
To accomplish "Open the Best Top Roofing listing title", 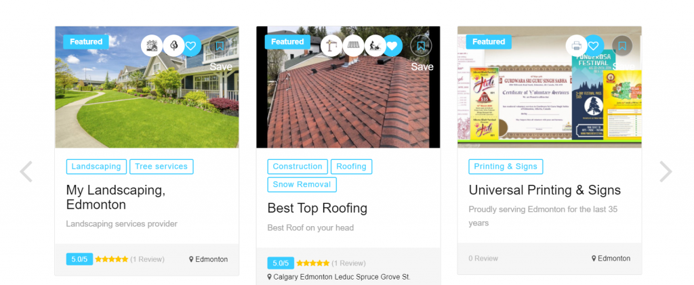I will tap(317, 208).
